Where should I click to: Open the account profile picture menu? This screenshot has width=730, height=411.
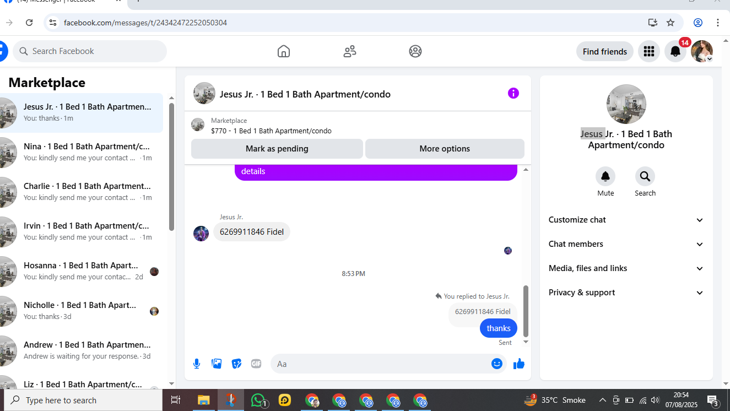[x=702, y=51]
